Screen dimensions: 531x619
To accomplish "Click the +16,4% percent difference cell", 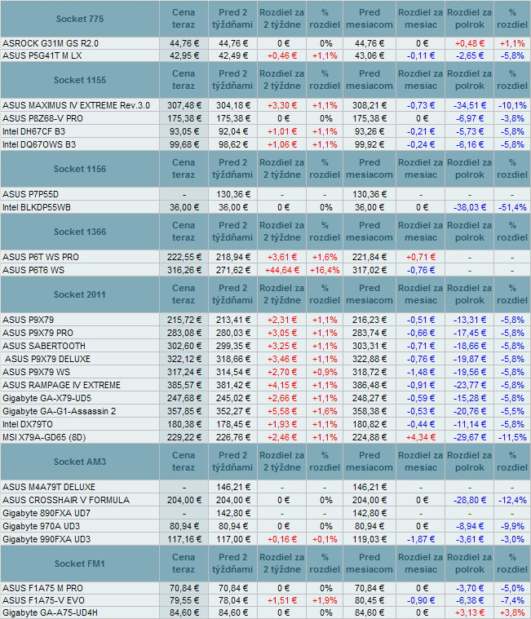I will 325,270.
